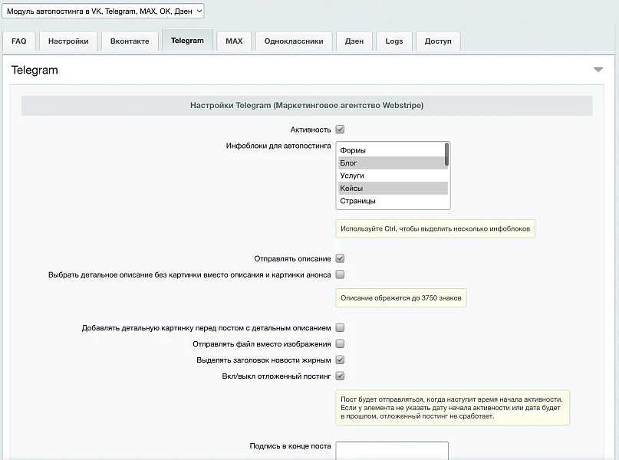Enable Добавлять детальную картинку перед постом checkbox

pyautogui.click(x=340, y=328)
